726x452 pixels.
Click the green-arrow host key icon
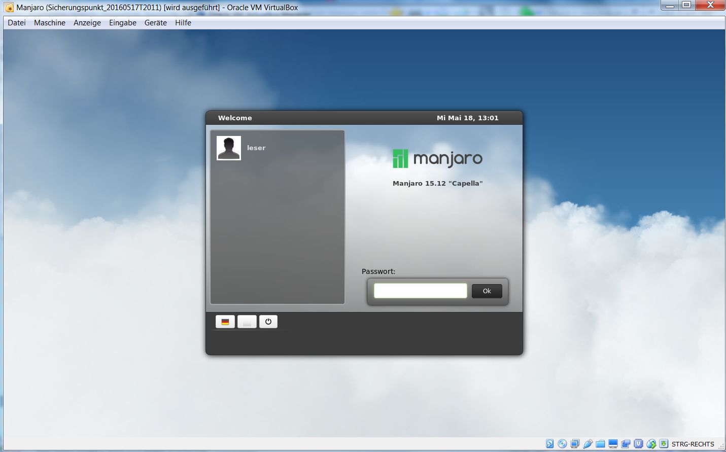tap(664, 444)
